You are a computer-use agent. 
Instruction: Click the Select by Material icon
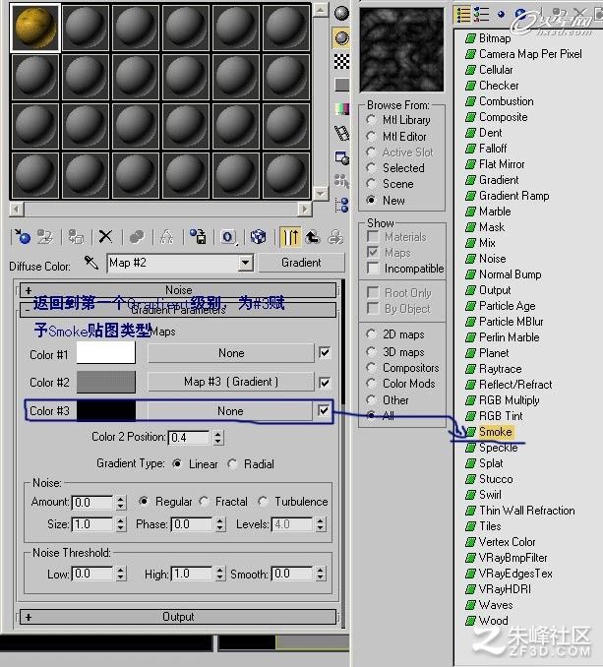[341, 181]
